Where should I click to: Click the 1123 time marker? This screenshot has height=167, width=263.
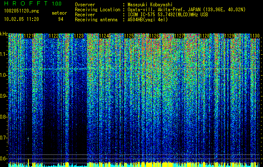tap(79, 36)
